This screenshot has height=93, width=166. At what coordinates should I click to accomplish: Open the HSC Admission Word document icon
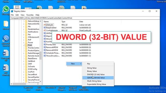6,68
